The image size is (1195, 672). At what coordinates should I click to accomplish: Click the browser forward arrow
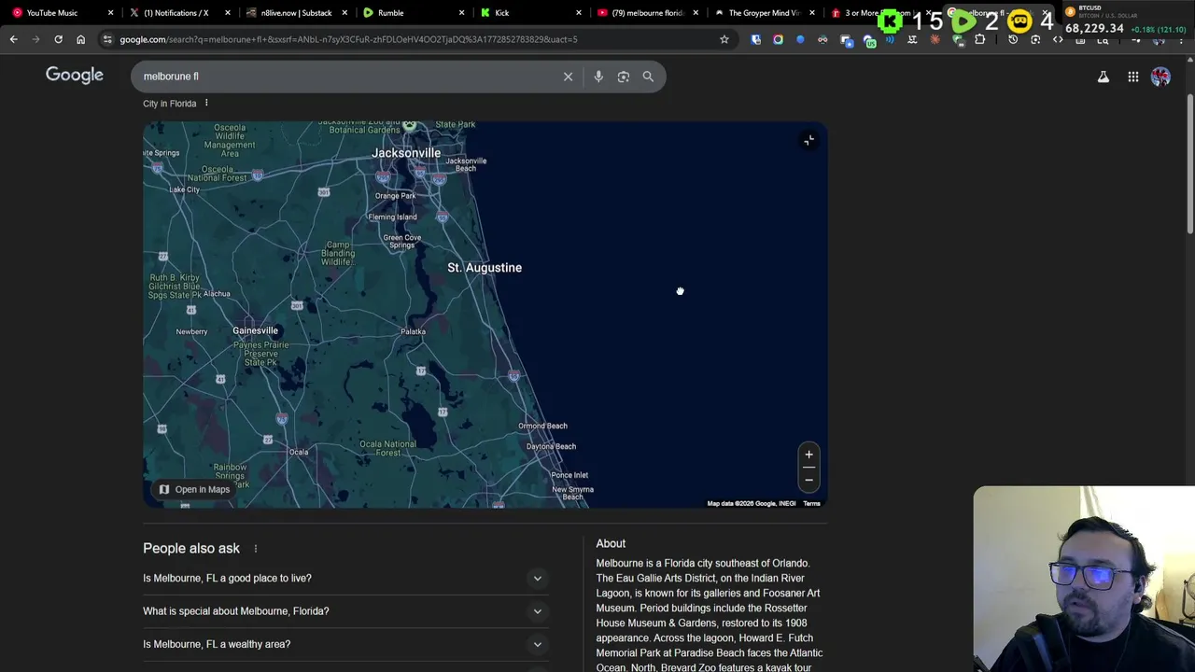(35, 39)
